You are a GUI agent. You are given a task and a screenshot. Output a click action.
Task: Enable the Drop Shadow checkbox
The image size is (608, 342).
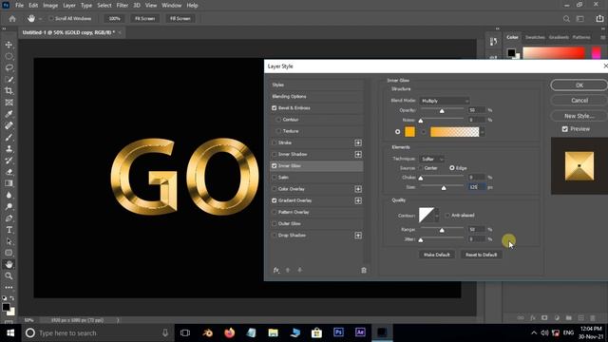tap(275, 236)
